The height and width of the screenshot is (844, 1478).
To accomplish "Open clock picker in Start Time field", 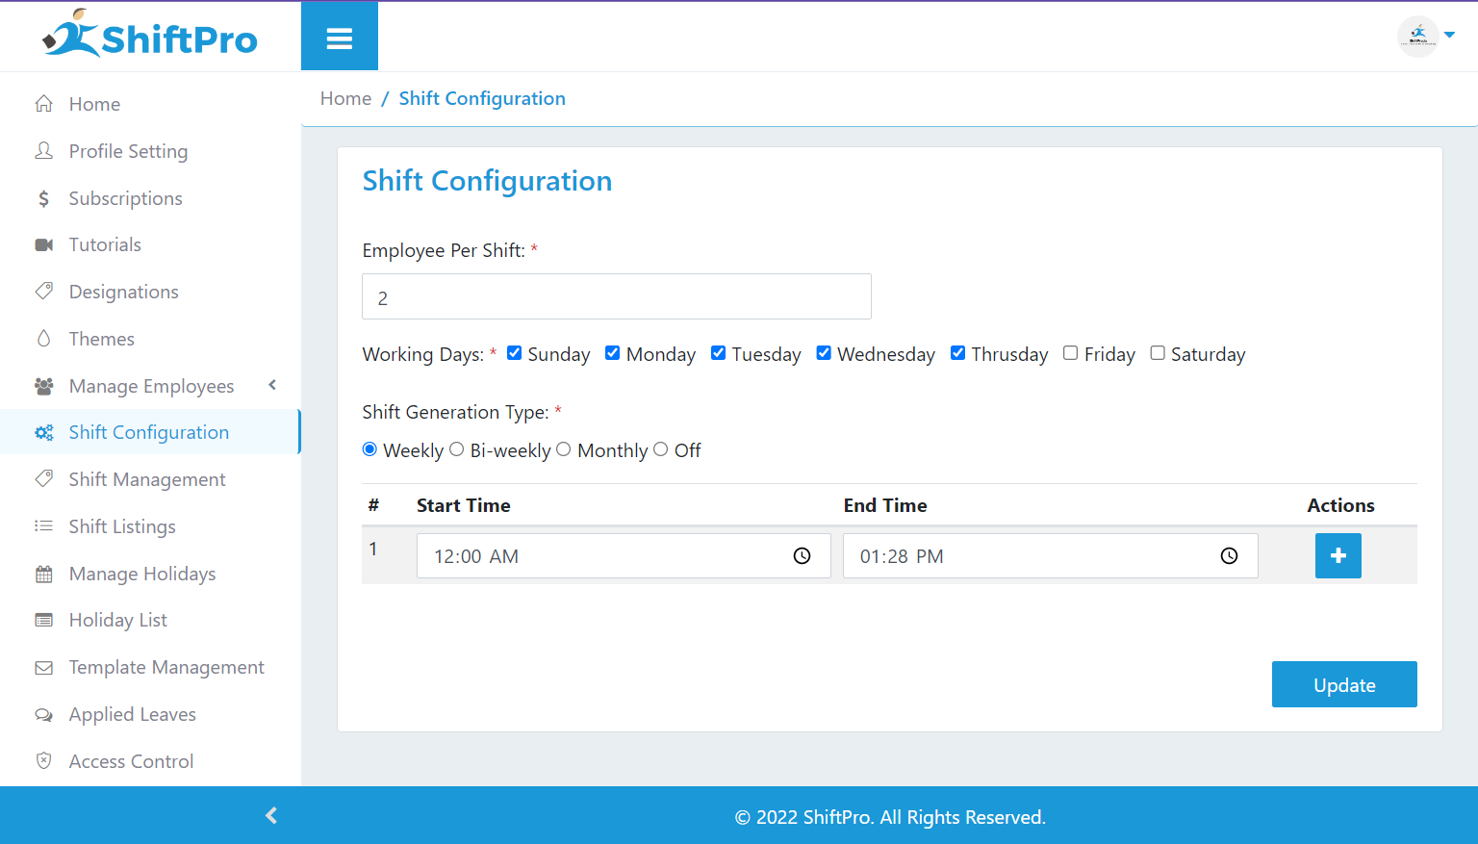I will pyautogui.click(x=802, y=556).
